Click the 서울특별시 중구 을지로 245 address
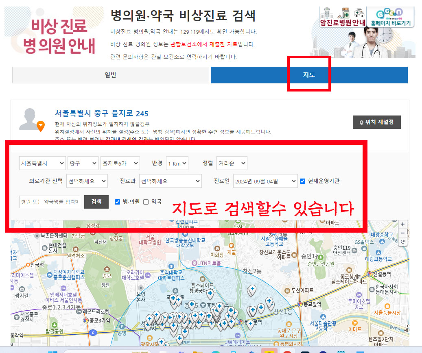The image size is (422, 353). click(x=101, y=113)
